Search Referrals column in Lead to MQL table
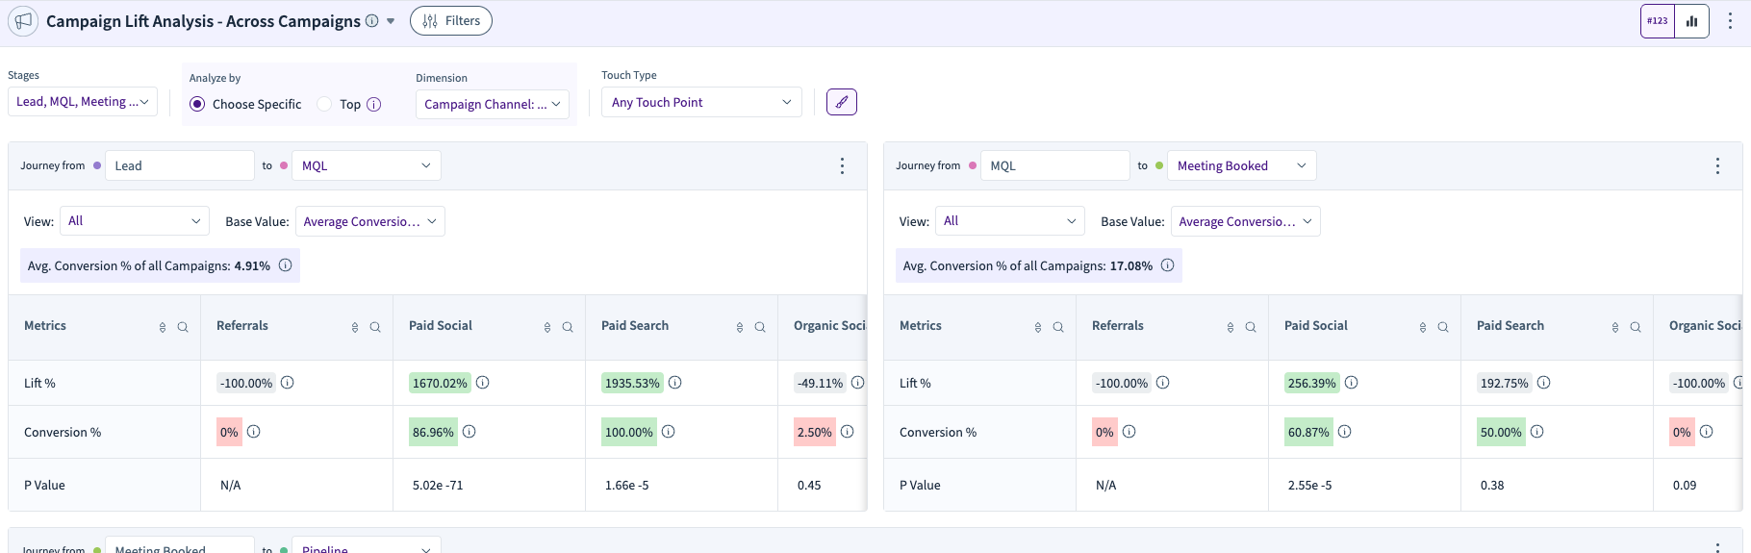The width and height of the screenshot is (1751, 553). point(375,327)
